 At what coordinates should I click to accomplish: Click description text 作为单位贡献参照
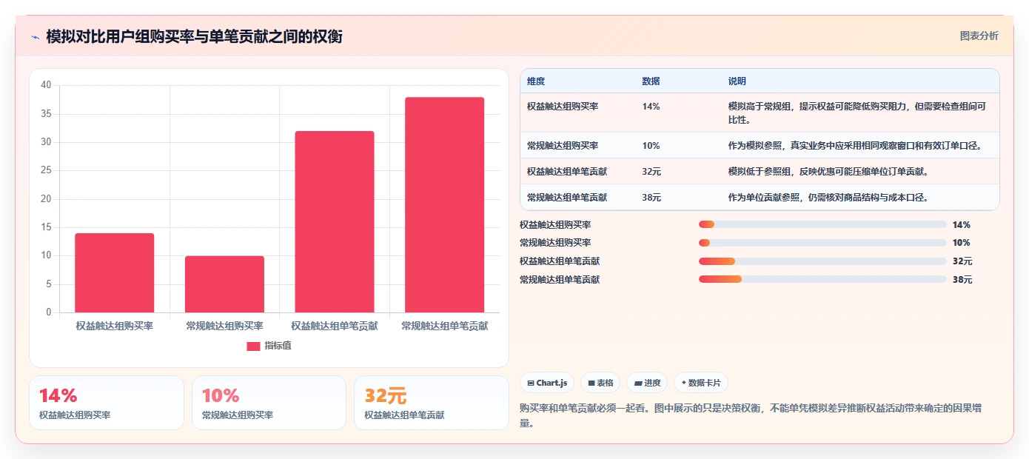pos(828,198)
